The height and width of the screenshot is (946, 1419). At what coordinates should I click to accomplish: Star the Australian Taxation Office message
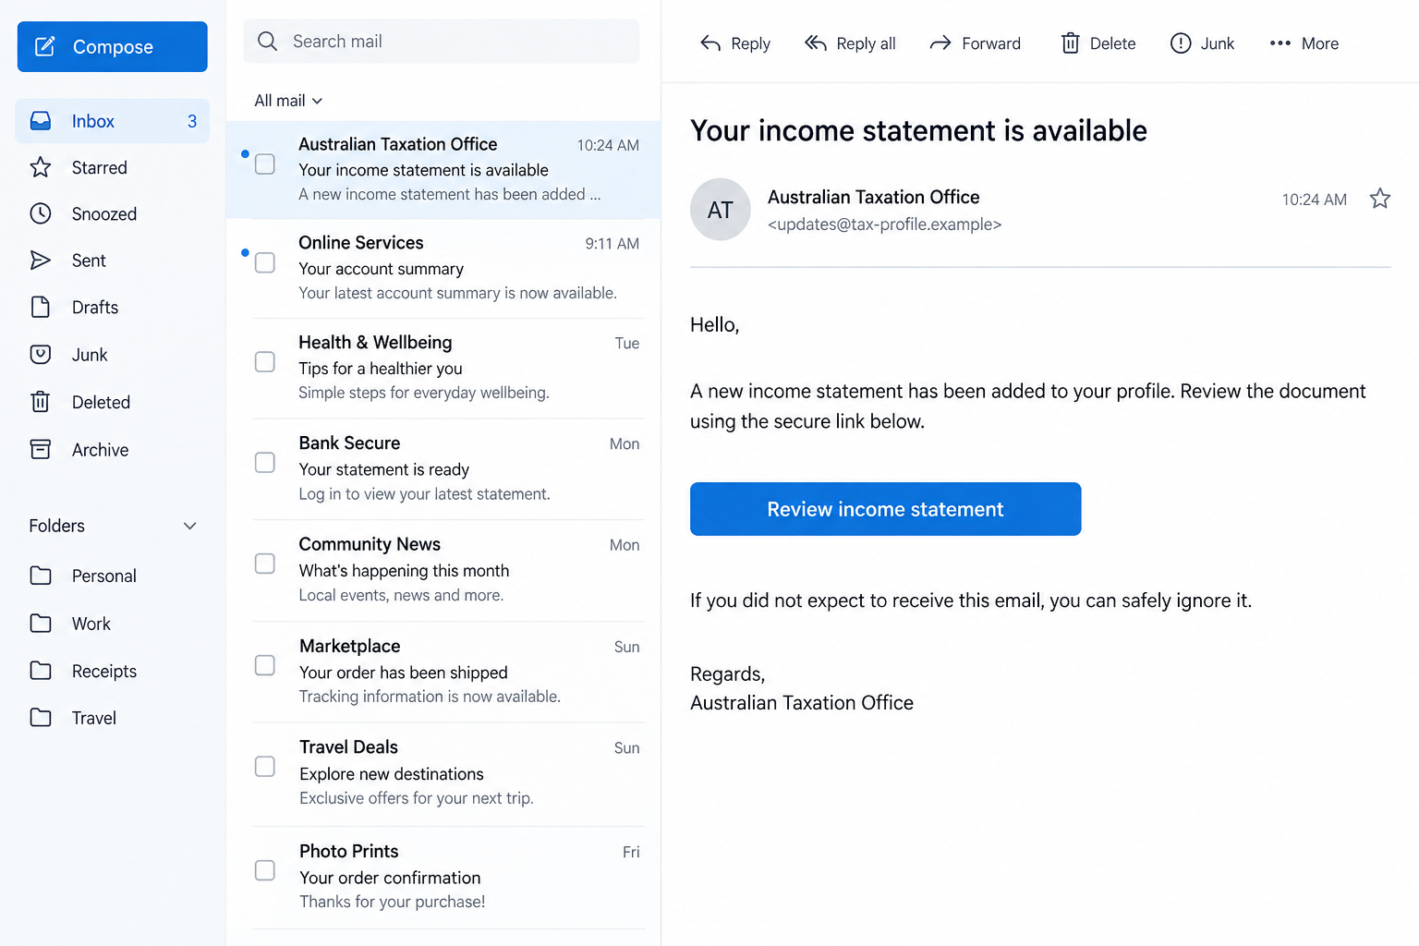coord(1380,199)
